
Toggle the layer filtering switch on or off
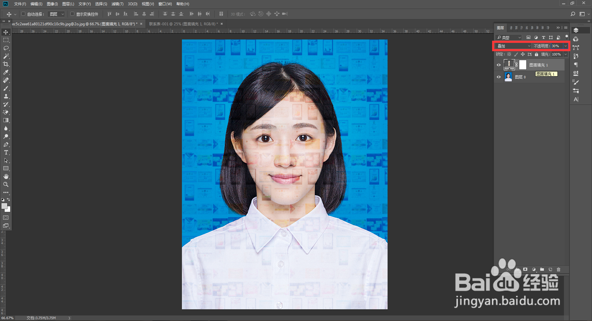pos(566,37)
